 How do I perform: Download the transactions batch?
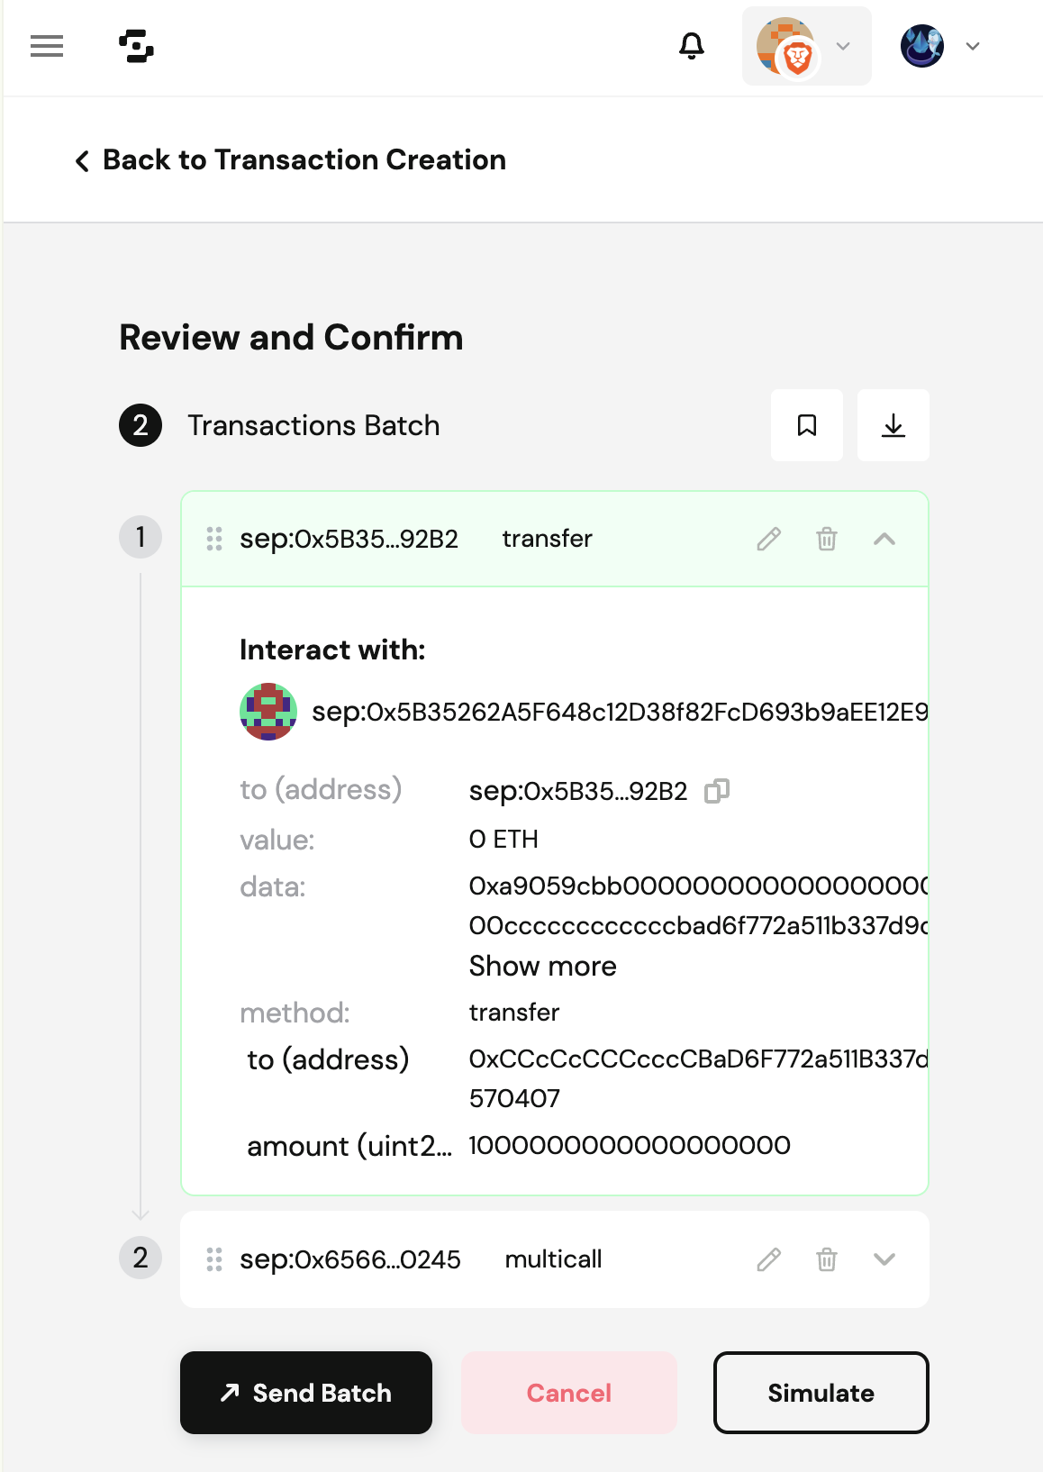pos(893,425)
